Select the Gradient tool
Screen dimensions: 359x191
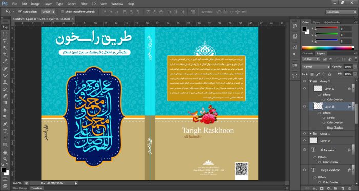point(5,103)
